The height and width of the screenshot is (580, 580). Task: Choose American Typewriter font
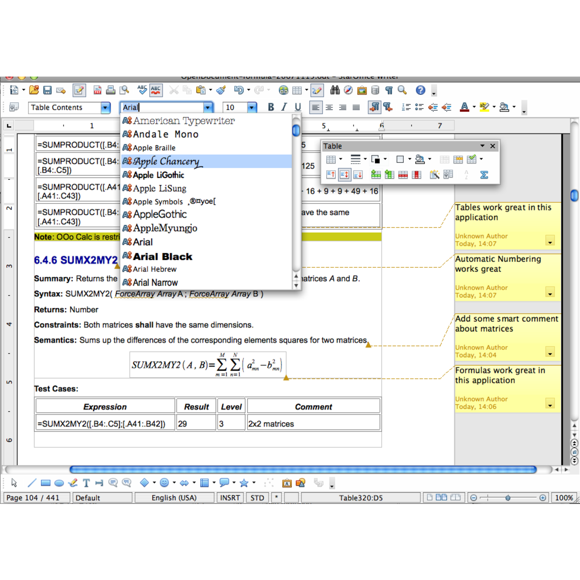point(206,121)
